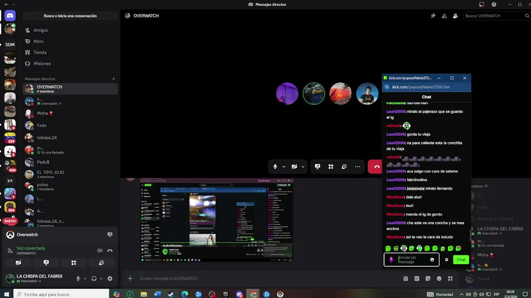This screenshot has height=298, width=531.
Task: Toggle camera in the voice panel
Action: point(18,262)
